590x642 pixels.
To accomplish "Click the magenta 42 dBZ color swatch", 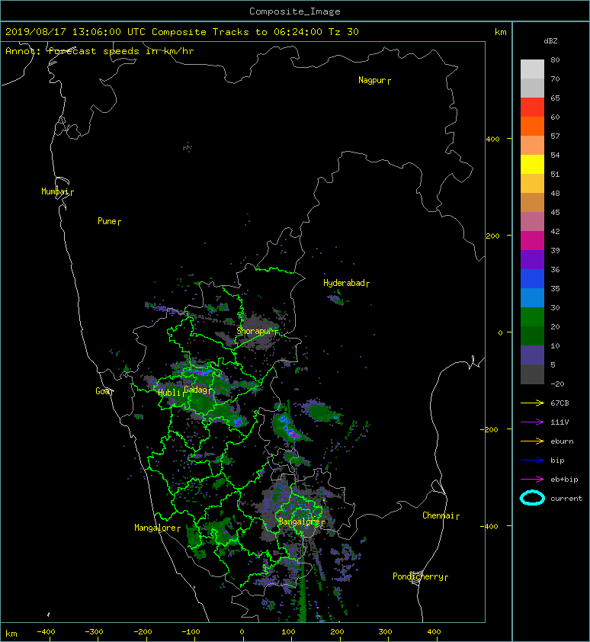I will pos(532,240).
